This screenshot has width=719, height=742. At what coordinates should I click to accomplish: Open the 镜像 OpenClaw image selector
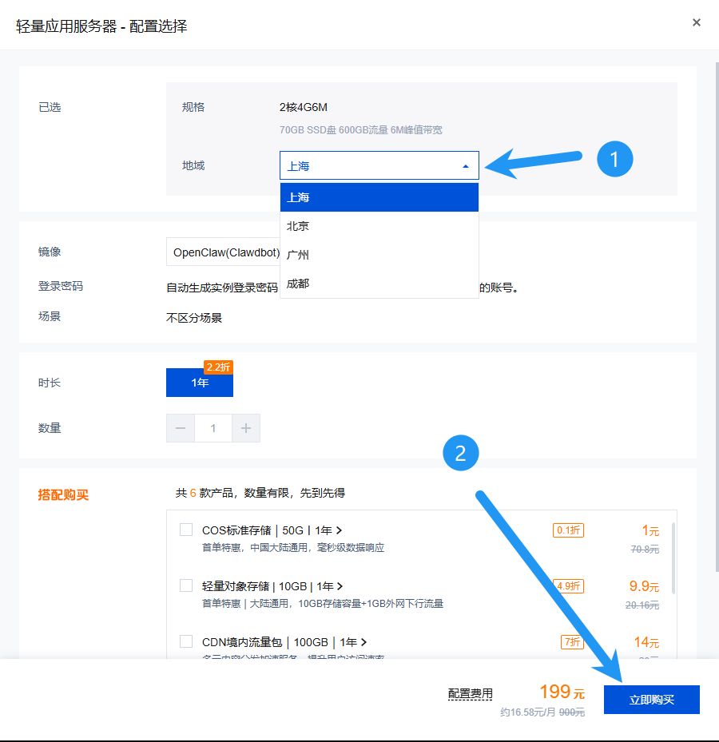(223, 252)
